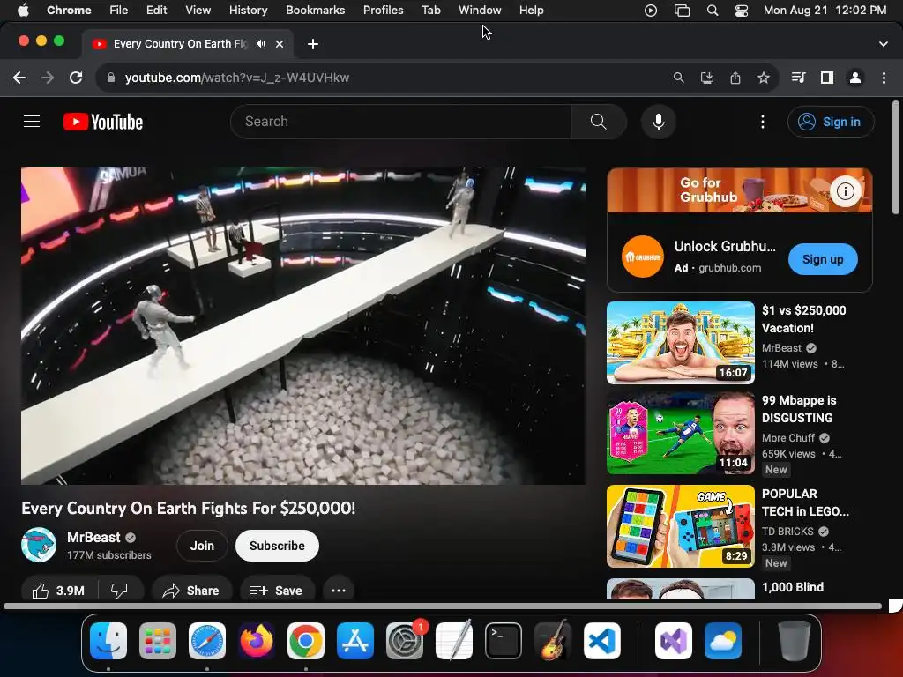The image size is (903, 677).
Task: View site info via lock icon
Action: tap(111, 78)
